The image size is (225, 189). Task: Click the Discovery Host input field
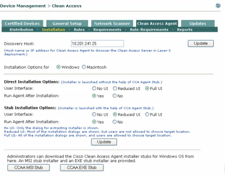point(97,43)
